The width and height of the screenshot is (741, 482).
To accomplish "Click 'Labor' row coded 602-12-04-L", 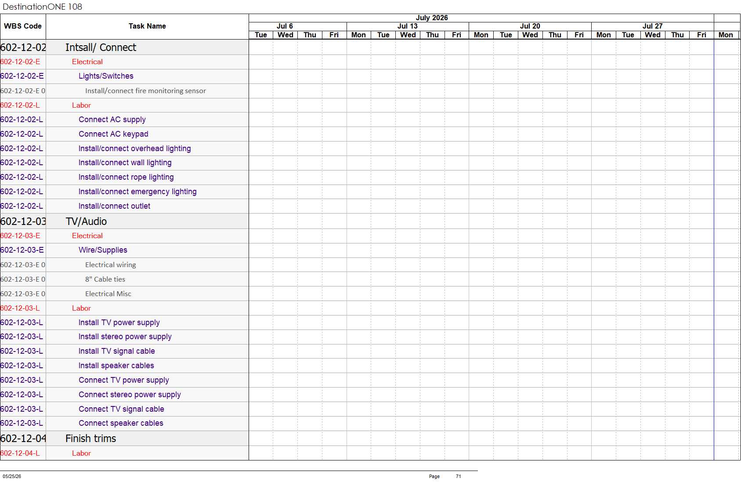I will coord(81,453).
